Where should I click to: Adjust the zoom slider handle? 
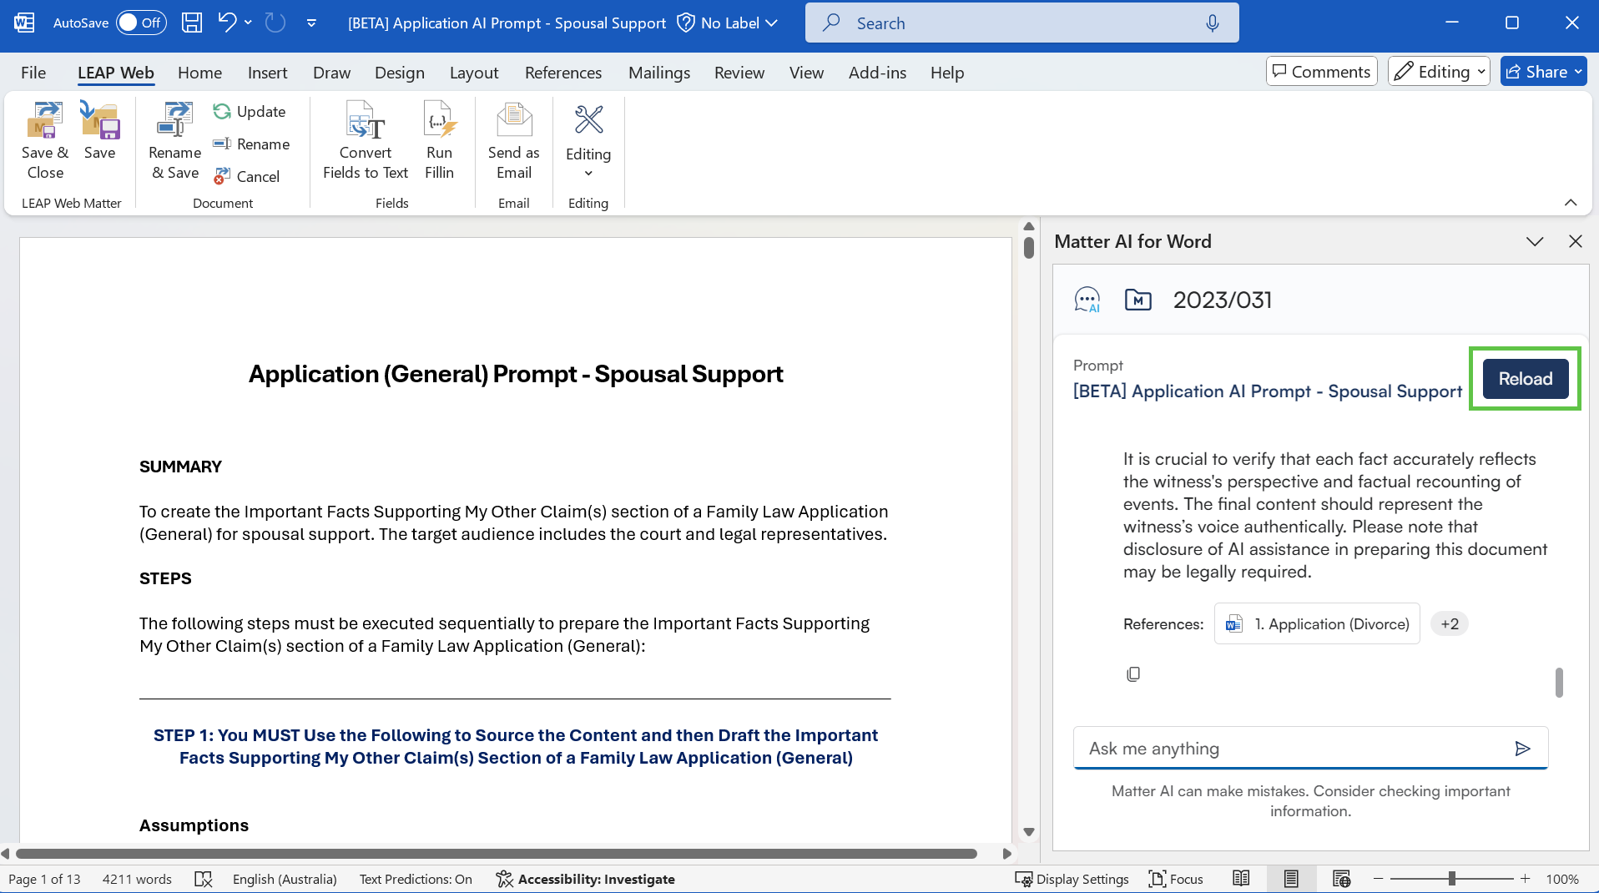pyautogui.click(x=1452, y=879)
